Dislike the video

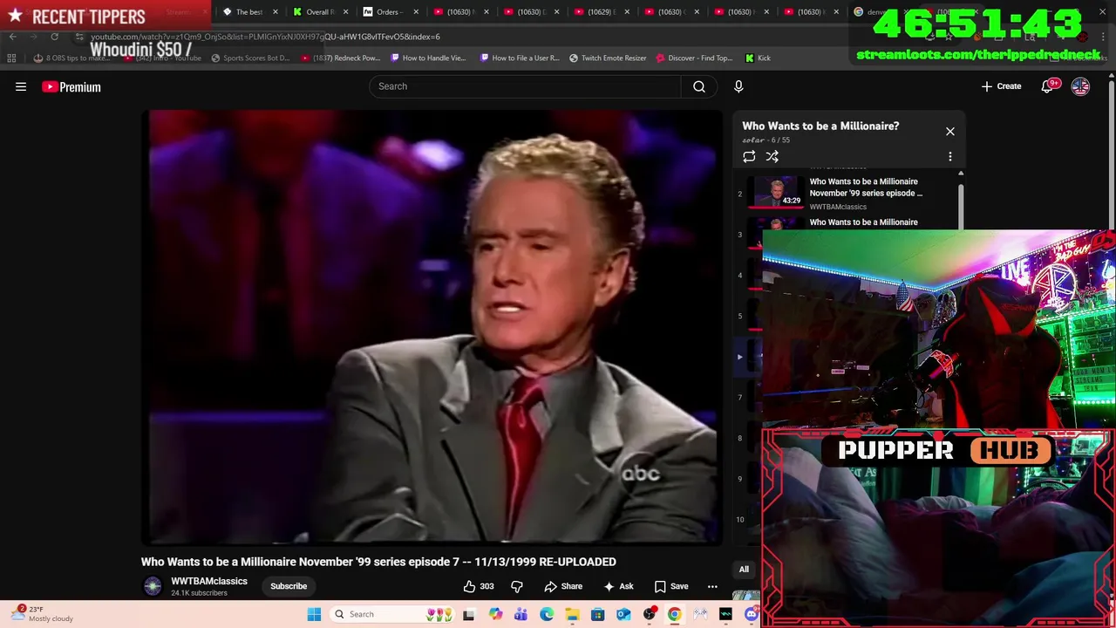[517, 586]
